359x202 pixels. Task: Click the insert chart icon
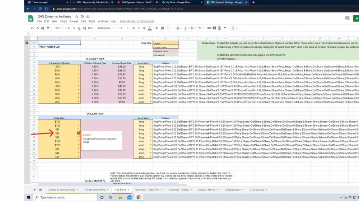click(x=219, y=28)
